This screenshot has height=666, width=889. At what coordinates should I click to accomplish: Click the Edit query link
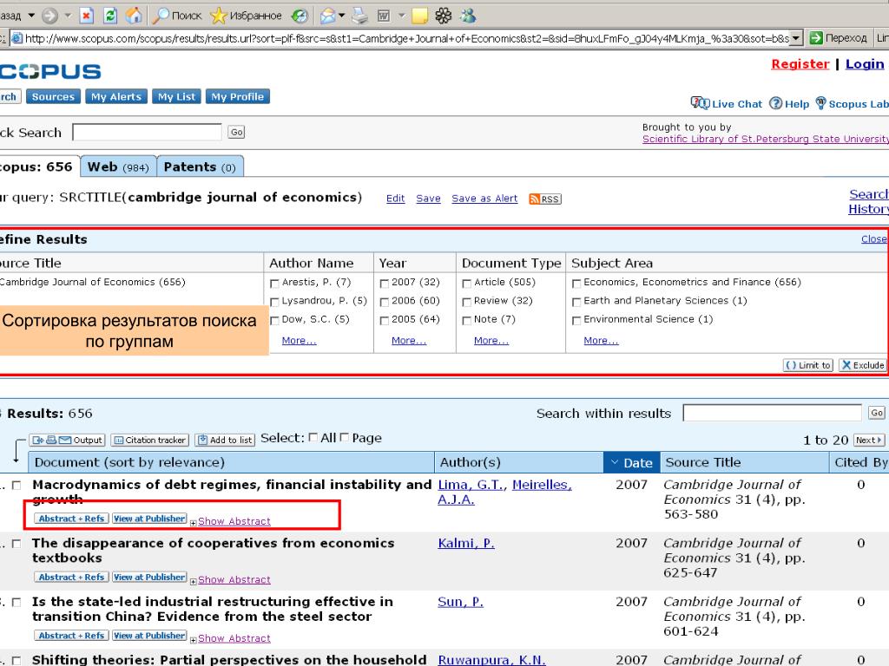pos(395,199)
